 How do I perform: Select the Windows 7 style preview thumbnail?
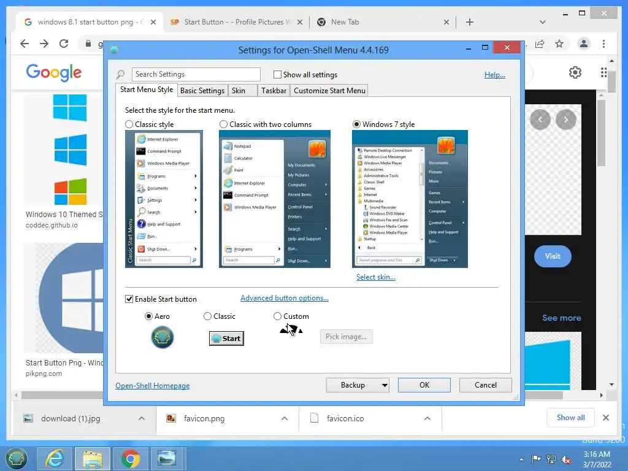click(x=410, y=199)
